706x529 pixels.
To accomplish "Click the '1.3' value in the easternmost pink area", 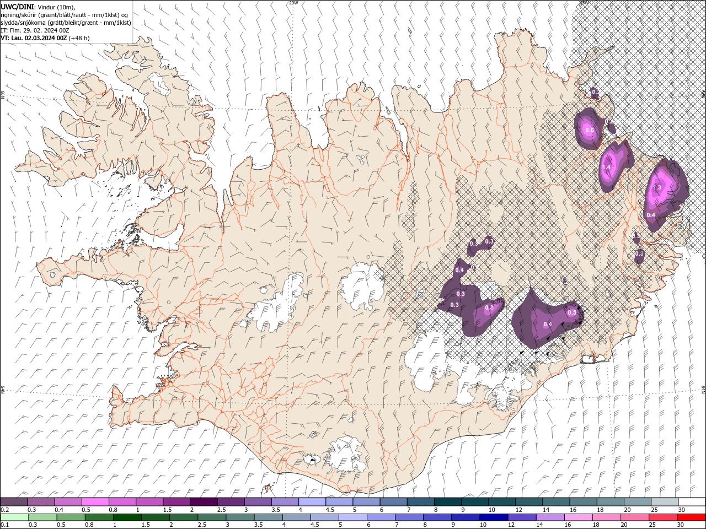I will (x=657, y=188).
